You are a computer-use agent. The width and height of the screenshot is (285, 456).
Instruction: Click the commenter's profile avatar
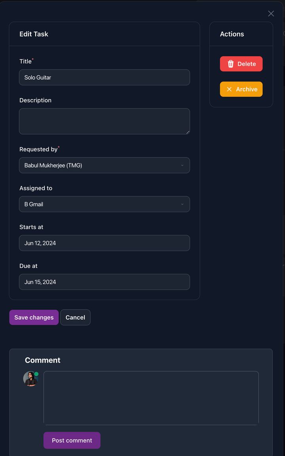30,379
